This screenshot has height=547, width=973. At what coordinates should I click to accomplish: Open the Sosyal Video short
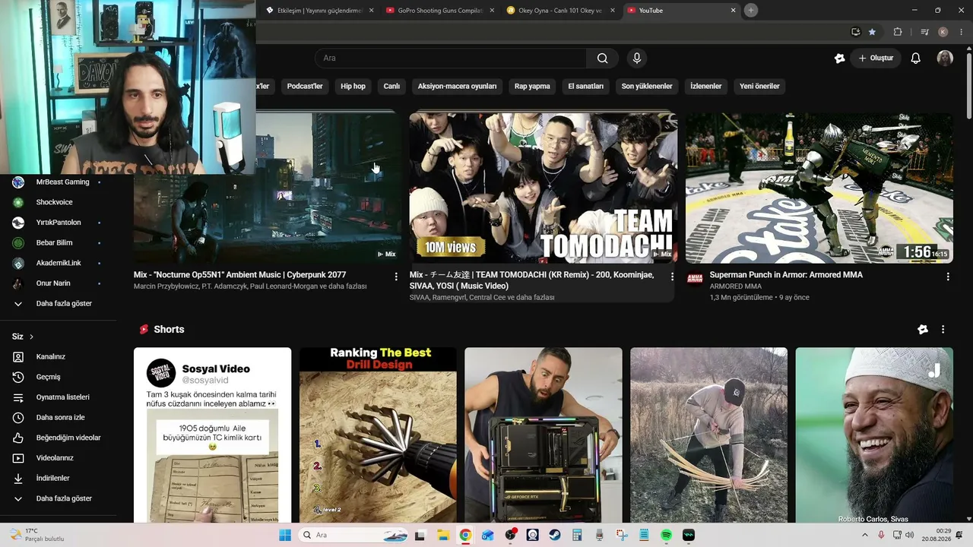213,435
